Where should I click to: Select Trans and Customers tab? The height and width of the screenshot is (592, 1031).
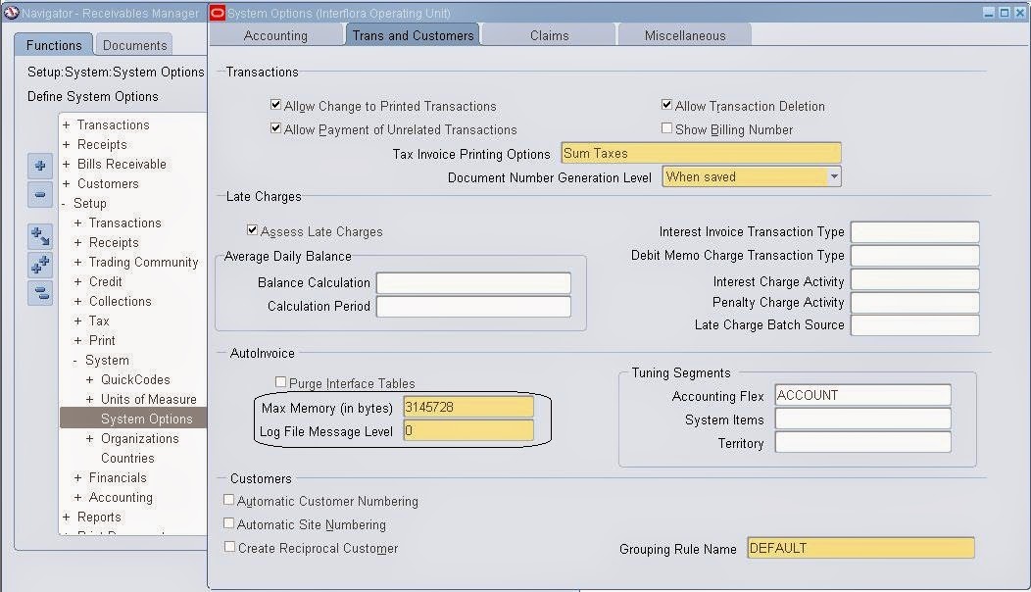coord(413,35)
